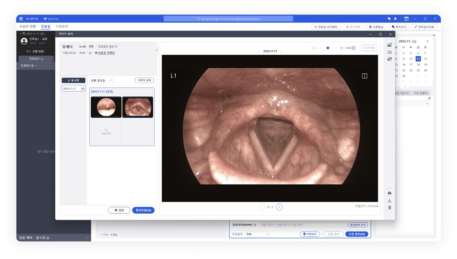Screen dimensions: 457x259
Task: Open the chat messages icon in title bar
Action: (389, 19)
